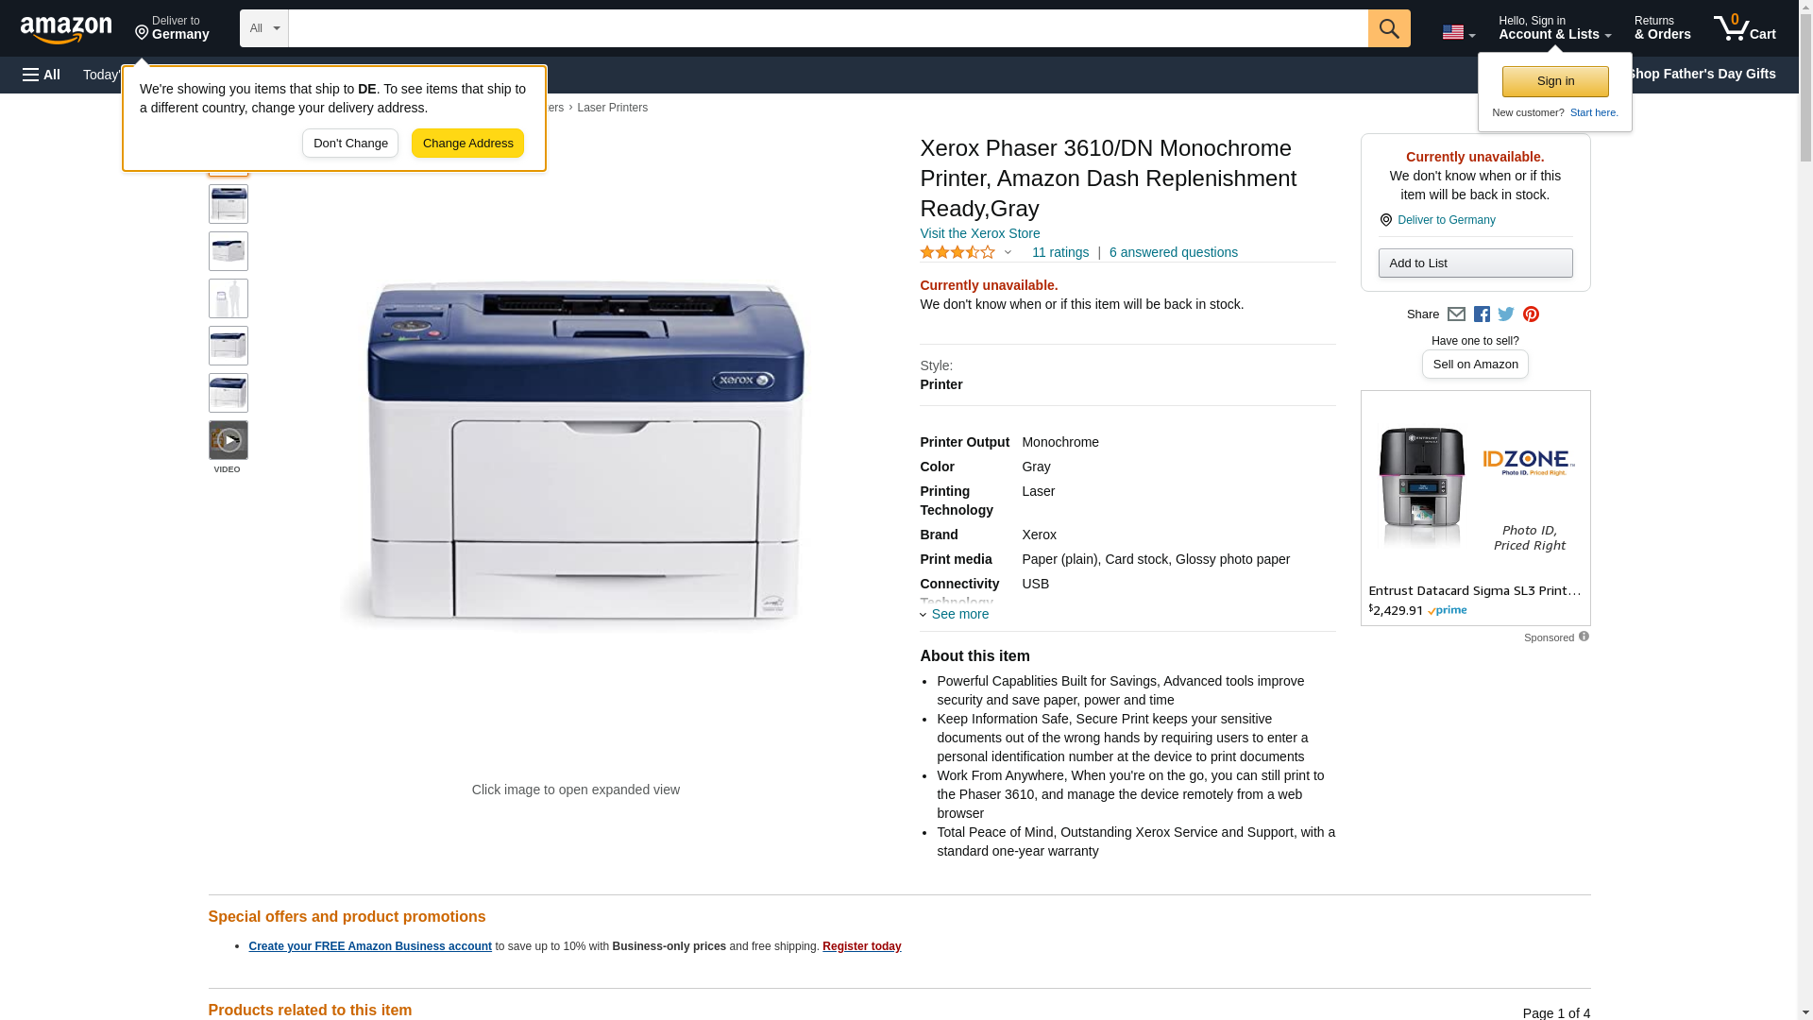Image resolution: width=1813 pixels, height=1020 pixels.
Task: Focus the Amazon search input field
Action: [x=828, y=28]
